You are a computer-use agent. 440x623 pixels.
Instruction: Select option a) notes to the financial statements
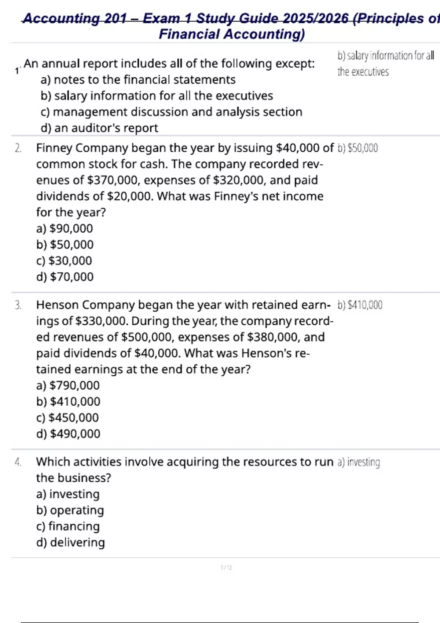(138, 80)
